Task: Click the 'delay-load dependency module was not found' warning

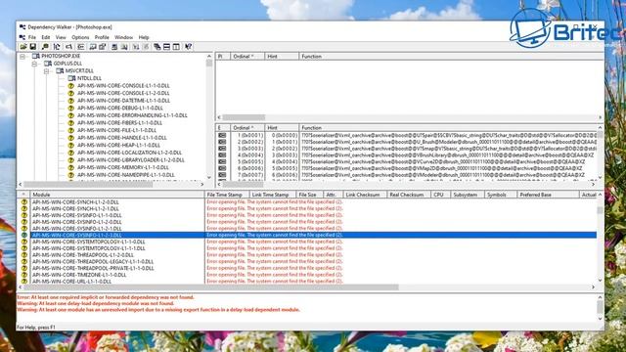Action: coord(96,303)
